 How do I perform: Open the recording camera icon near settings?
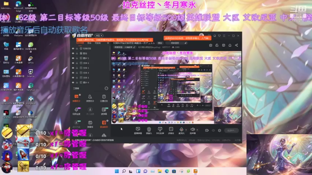(x=207, y=130)
